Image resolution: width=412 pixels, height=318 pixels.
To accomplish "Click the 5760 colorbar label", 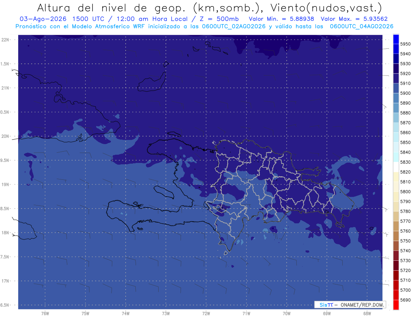I will tap(405, 231).
